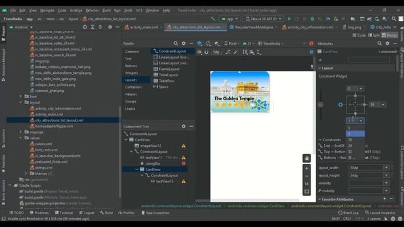The image size is (404, 227).
Task: Run the app with the green play button
Action: 289,19
